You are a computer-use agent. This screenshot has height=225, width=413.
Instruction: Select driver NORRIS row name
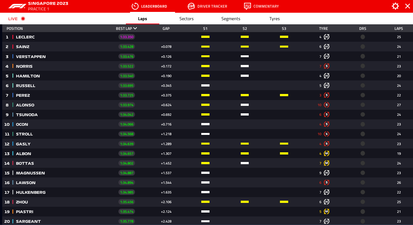[24, 66]
